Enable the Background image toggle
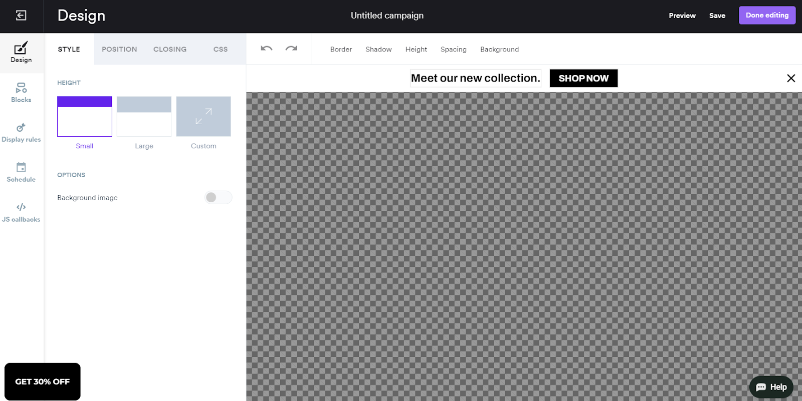This screenshot has height=401, width=802. (x=218, y=198)
